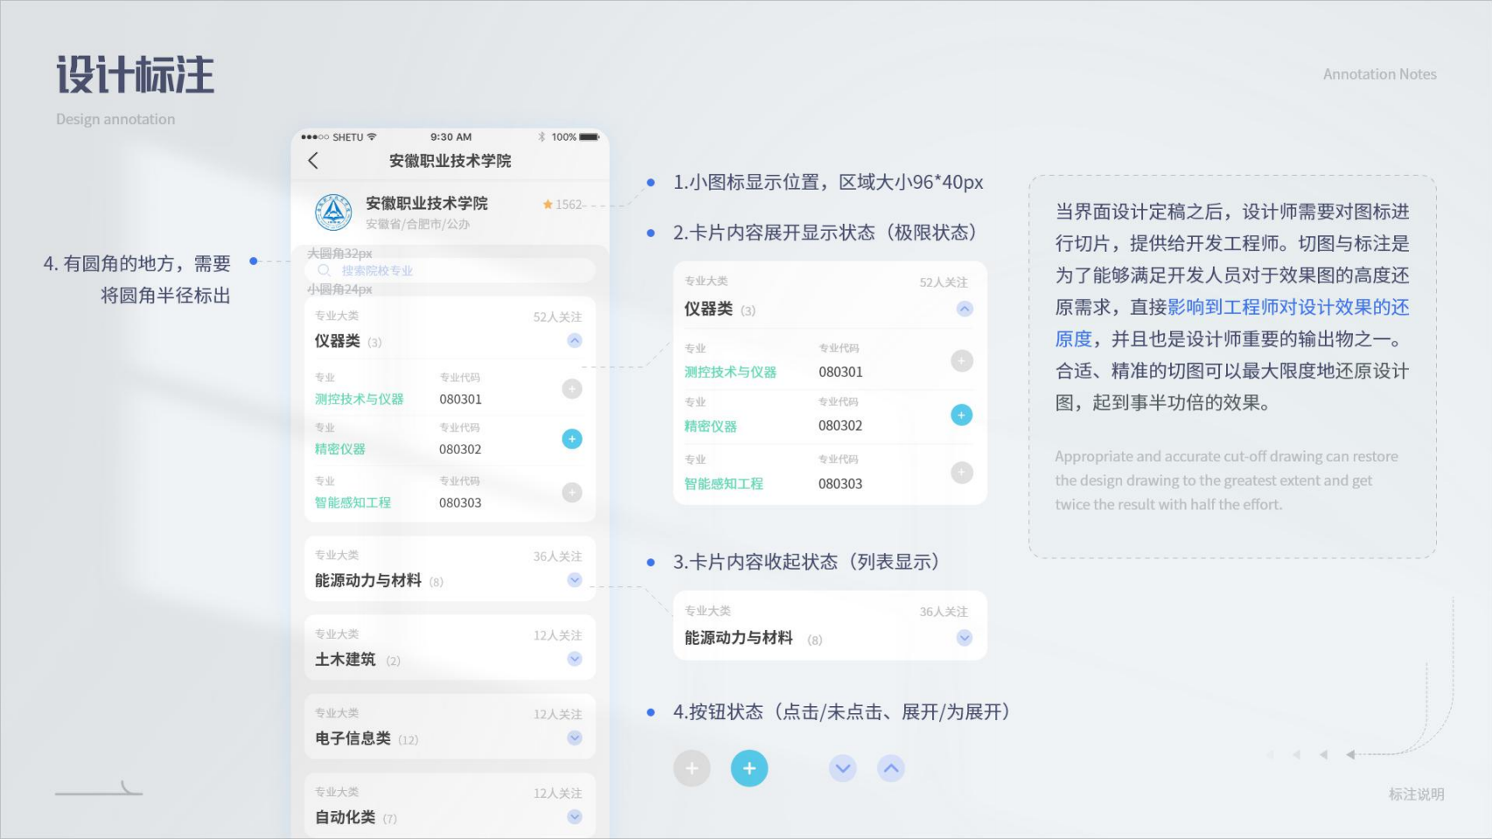
Task: Click the Bluetooth icon in the status bar
Action: (x=542, y=137)
